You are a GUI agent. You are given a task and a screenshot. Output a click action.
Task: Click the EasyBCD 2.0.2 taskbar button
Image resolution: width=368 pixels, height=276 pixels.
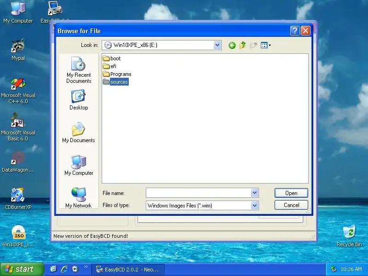(x=128, y=270)
